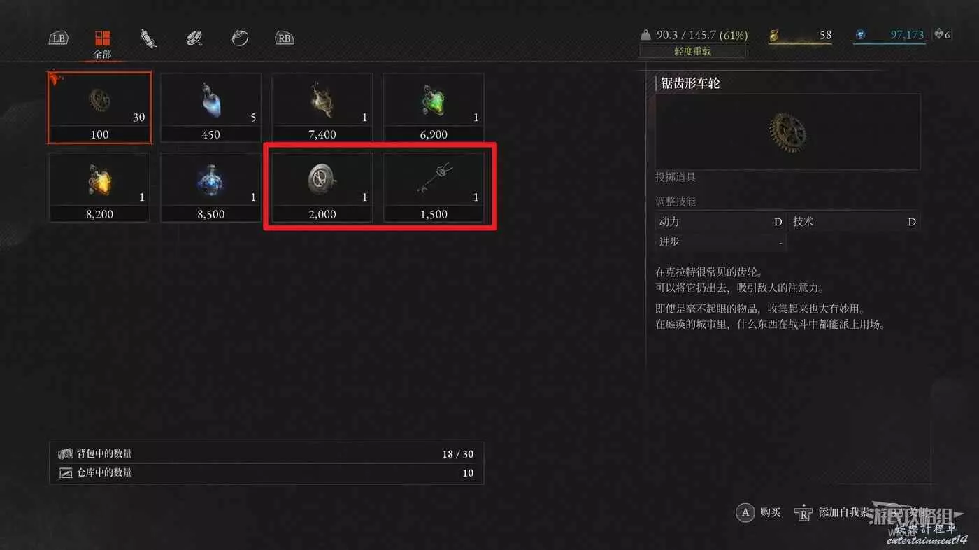Select the key-like tool priced 1,500
979x550 pixels.
(434, 188)
